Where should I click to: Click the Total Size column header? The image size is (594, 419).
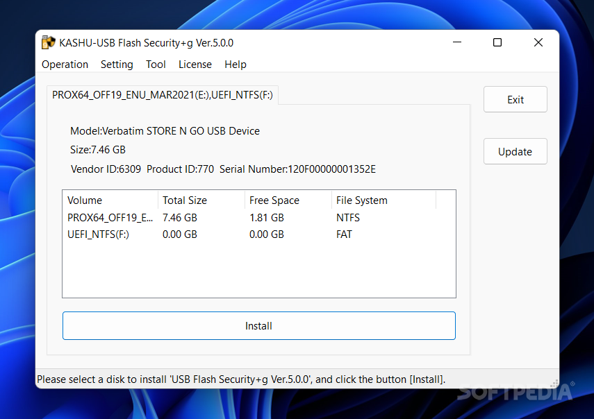201,200
